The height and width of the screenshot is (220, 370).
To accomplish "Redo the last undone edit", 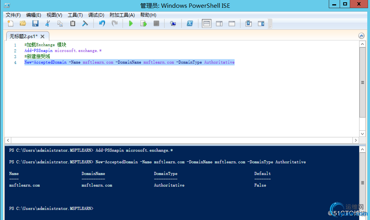I will tap(114, 23).
